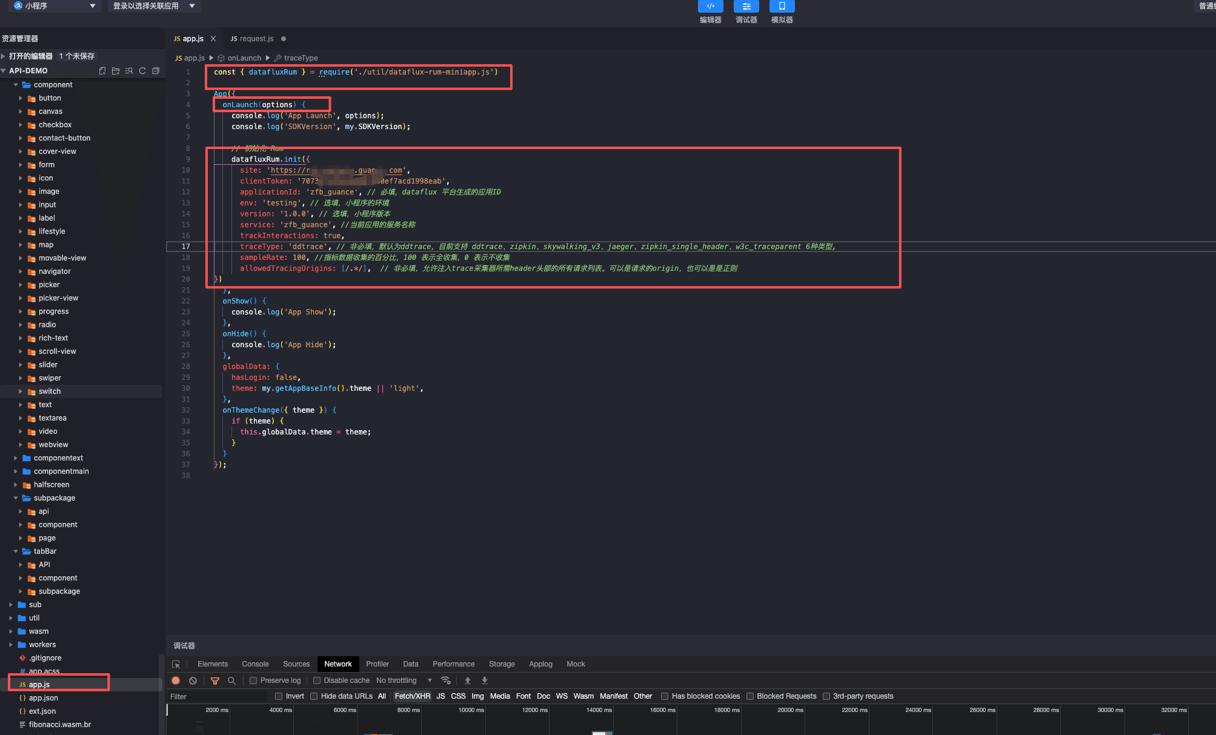1216x735 pixels.
Task: Click the element inspector picker icon
Action: point(176,664)
